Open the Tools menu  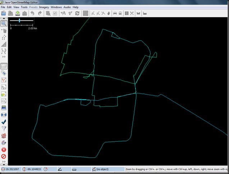24,7
